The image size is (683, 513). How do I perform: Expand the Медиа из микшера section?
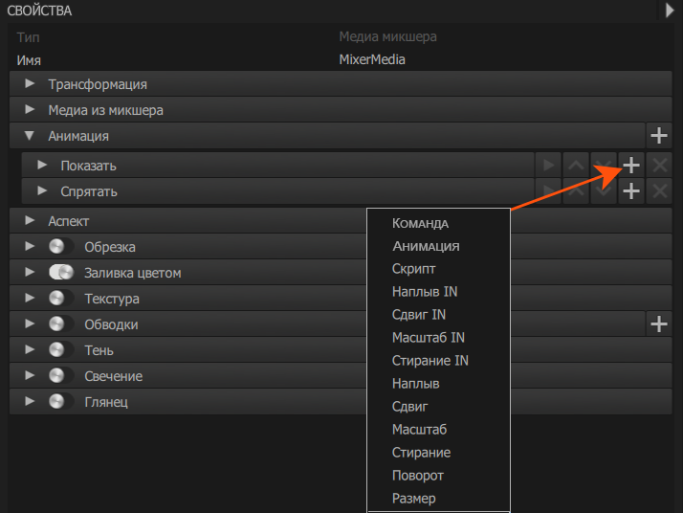tap(30, 110)
